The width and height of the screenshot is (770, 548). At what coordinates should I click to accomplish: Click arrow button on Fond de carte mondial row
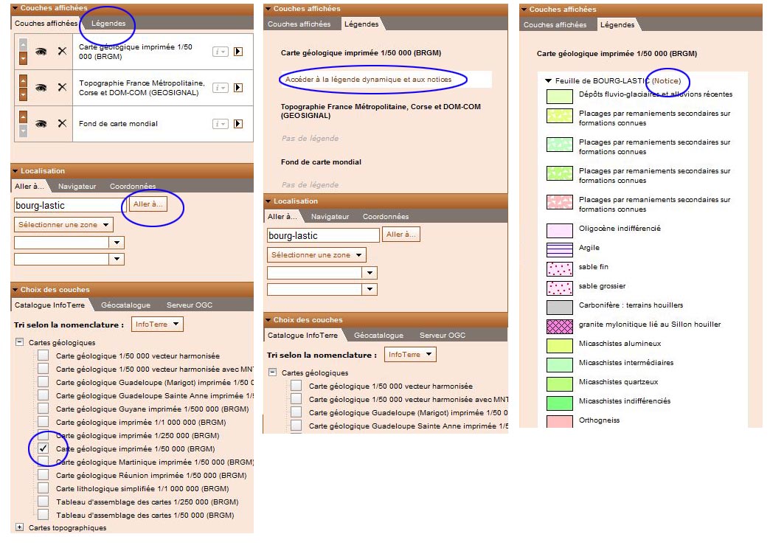238,124
